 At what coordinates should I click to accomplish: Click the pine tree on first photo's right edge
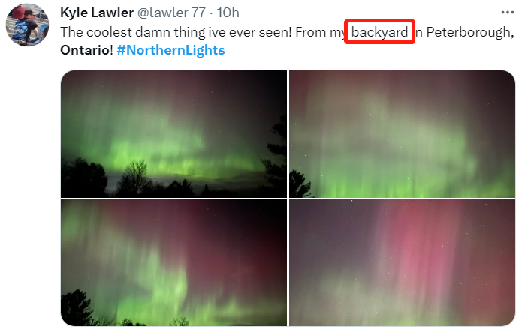(275, 153)
